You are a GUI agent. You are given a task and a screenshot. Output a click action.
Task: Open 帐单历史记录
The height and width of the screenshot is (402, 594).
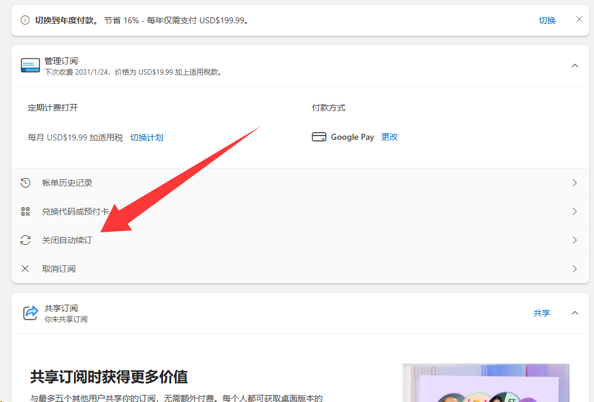67,183
